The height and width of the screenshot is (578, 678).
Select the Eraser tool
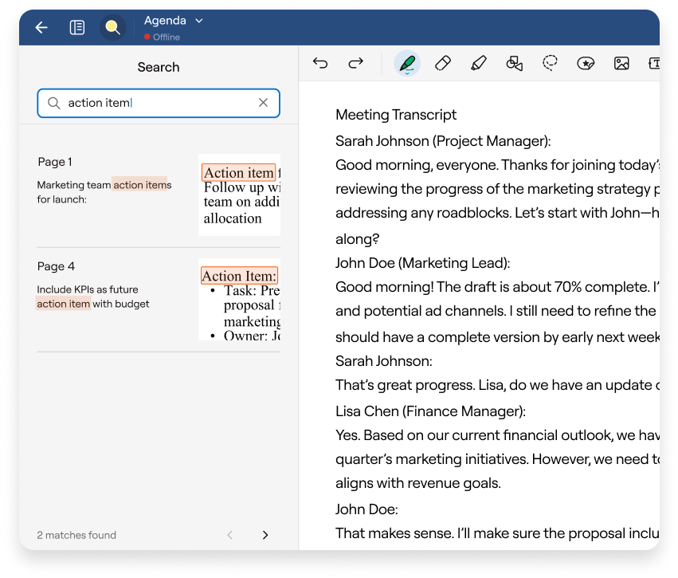pyautogui.click(x=443, y=64)
